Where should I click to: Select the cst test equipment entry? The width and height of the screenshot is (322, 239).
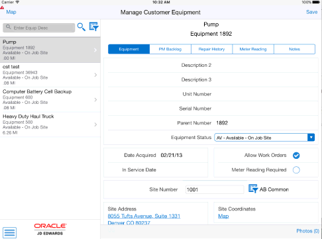coord(50,75)
